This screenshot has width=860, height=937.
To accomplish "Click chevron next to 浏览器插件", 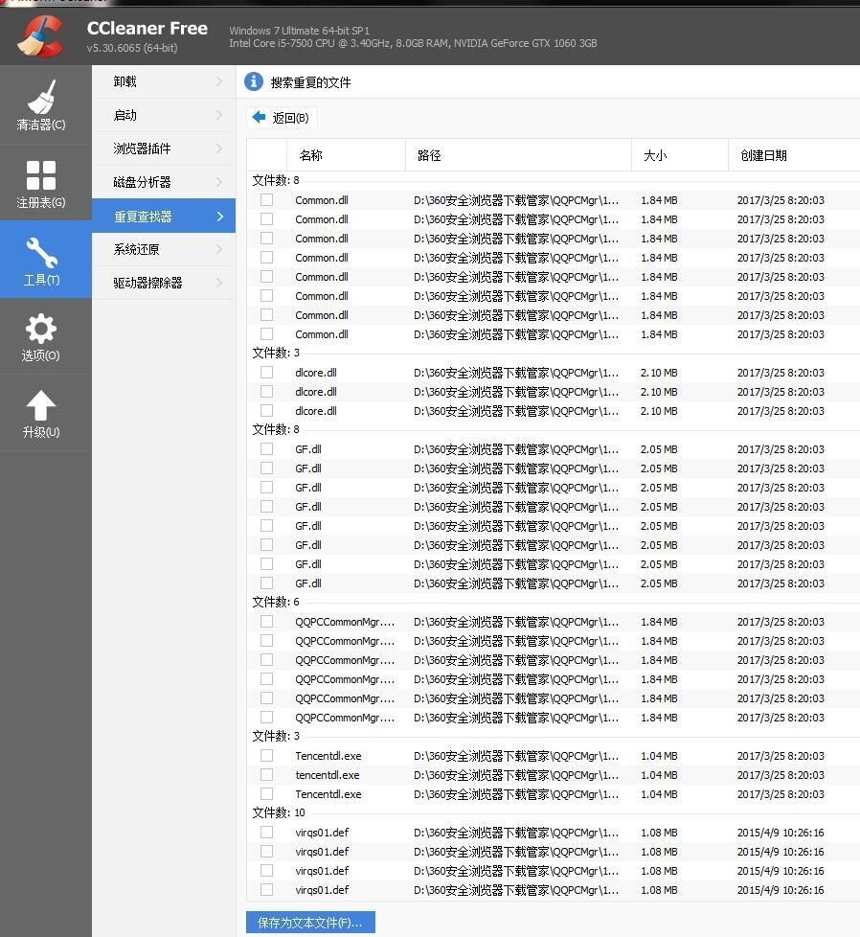I will (219, 149).
